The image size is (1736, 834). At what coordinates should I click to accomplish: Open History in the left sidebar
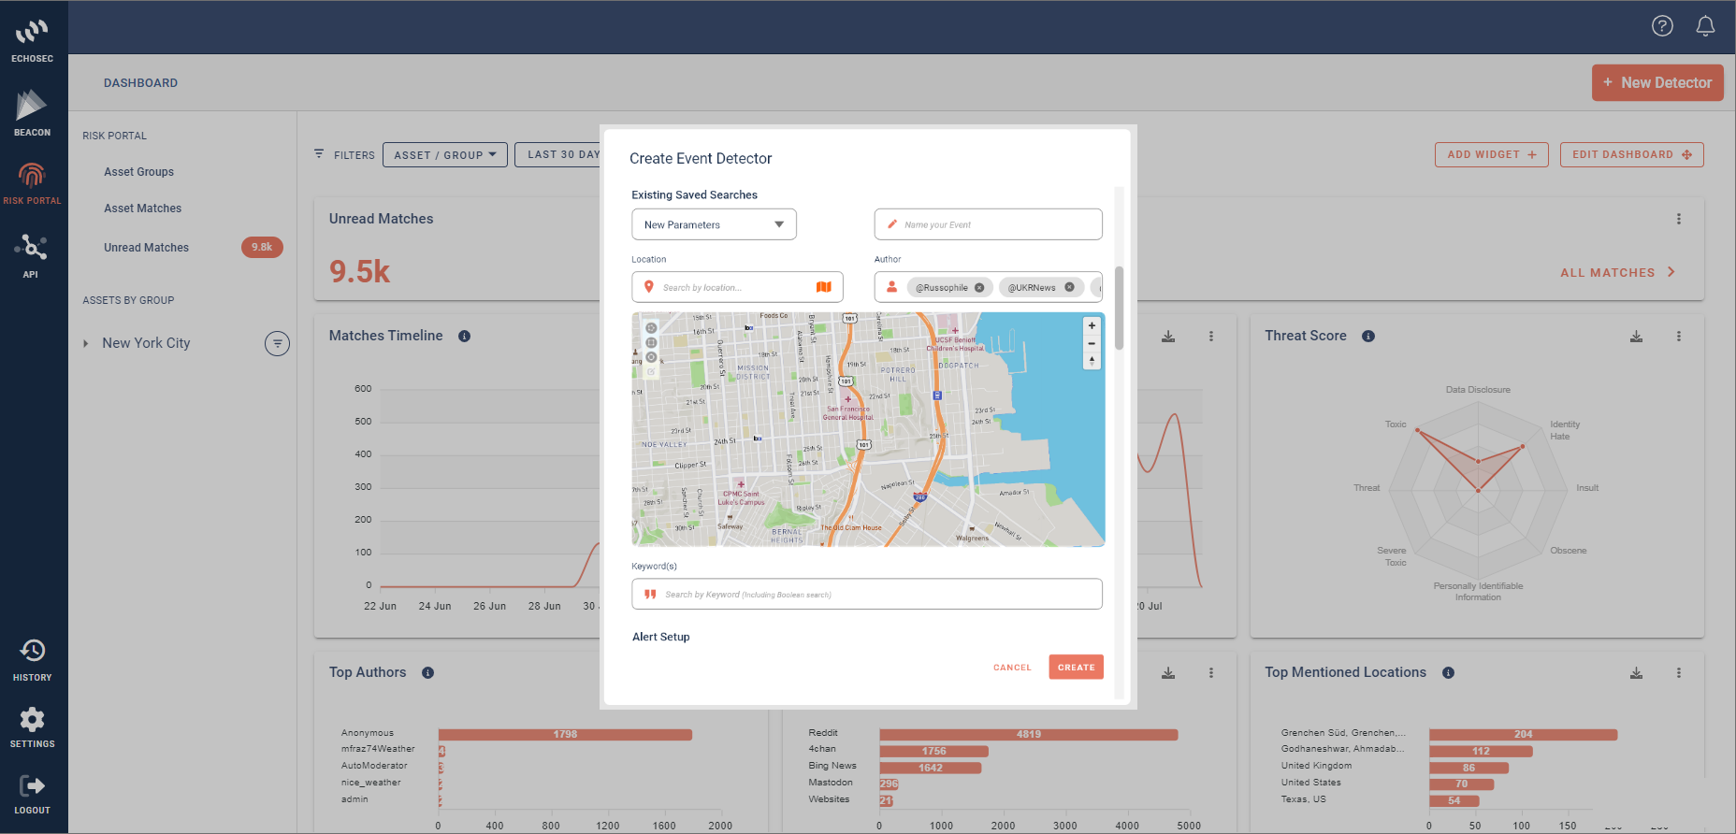point(33,659)
